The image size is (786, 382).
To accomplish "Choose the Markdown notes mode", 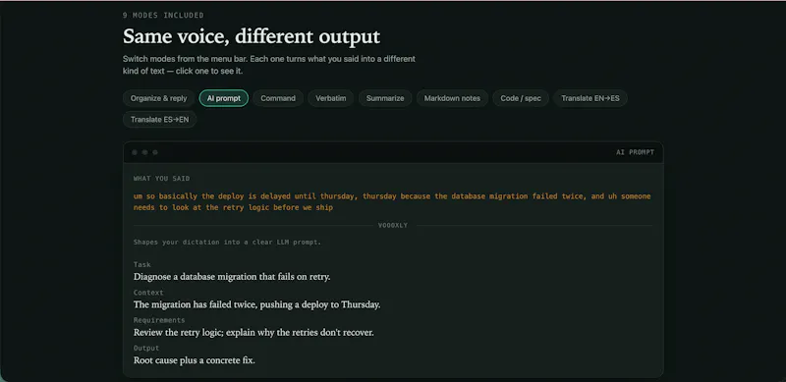I will (452, 98).
